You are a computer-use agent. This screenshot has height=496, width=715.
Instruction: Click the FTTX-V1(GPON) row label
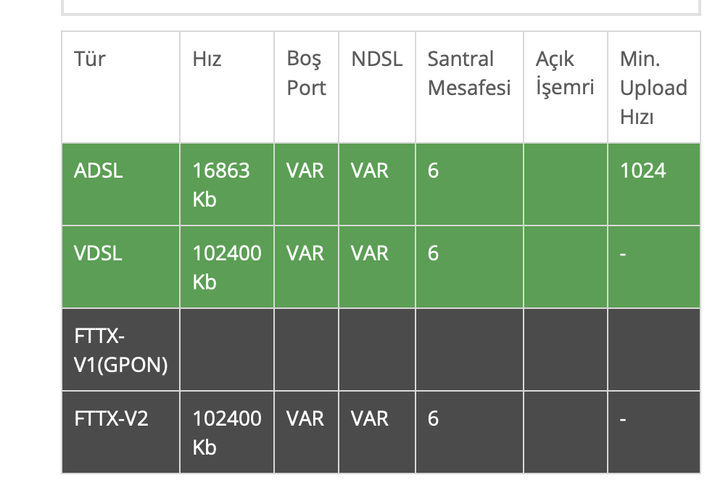click(x=120, y=350)
